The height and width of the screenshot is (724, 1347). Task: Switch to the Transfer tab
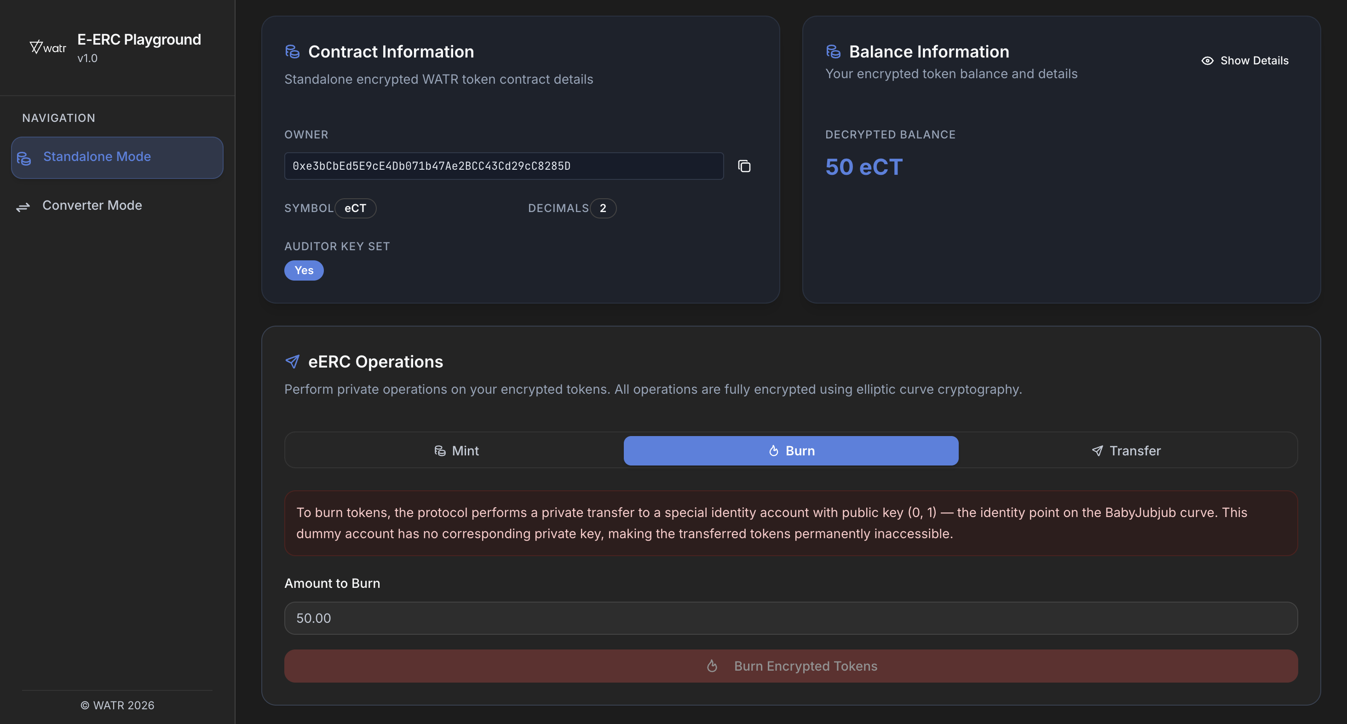click(x=1126, y=451)
